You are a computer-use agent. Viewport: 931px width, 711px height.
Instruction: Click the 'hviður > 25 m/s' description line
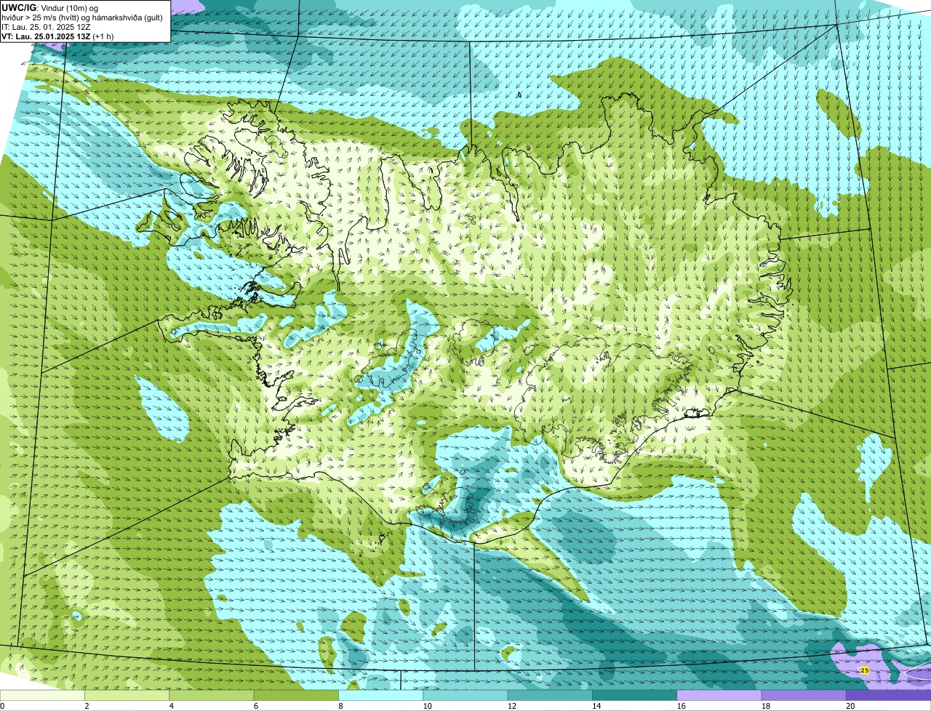82,17
